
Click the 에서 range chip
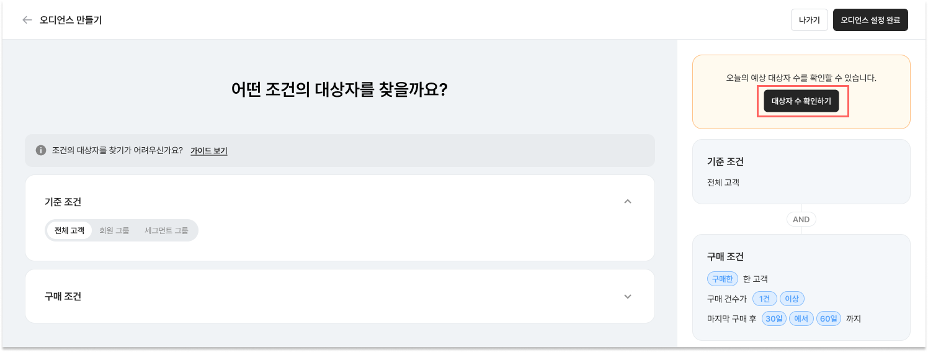tap(801, 319)
